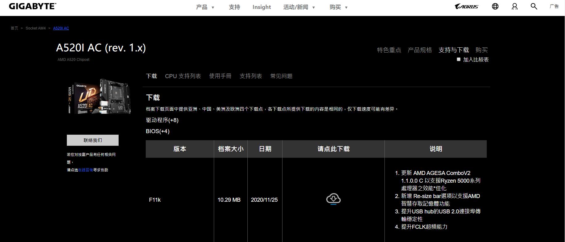Select the 10.29 MB file size cell
This screenshot has height=242, width=565.
229,200
